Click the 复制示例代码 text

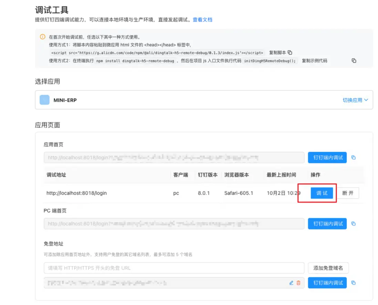click(x=314, y=61)
